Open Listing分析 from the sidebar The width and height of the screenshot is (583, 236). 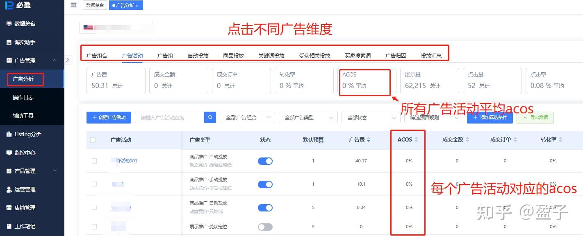[x=29, y=134]
